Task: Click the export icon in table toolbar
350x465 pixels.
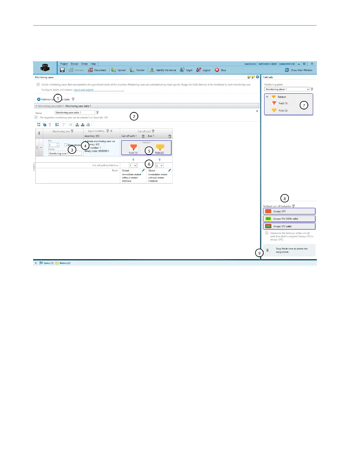Action: pyautogui.click(x=83, y=125)
